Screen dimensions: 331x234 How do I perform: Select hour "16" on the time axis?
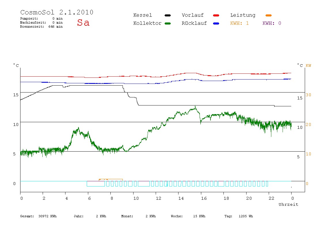[x=204, y=198]
